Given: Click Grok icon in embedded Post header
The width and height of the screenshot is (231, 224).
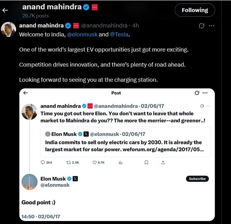Looking at the screenshot, I should [197, 93].
